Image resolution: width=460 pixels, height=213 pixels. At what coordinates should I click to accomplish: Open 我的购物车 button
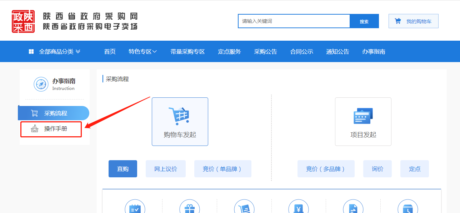(413, 21)
